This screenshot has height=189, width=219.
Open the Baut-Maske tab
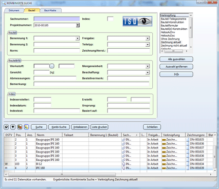(x=50, y=10)
